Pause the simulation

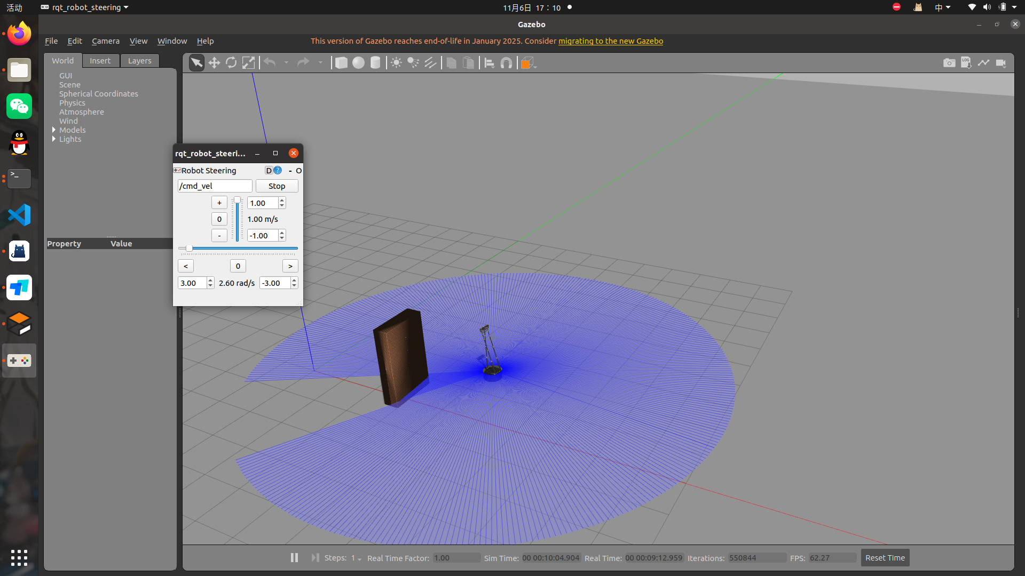coord(294,557)
